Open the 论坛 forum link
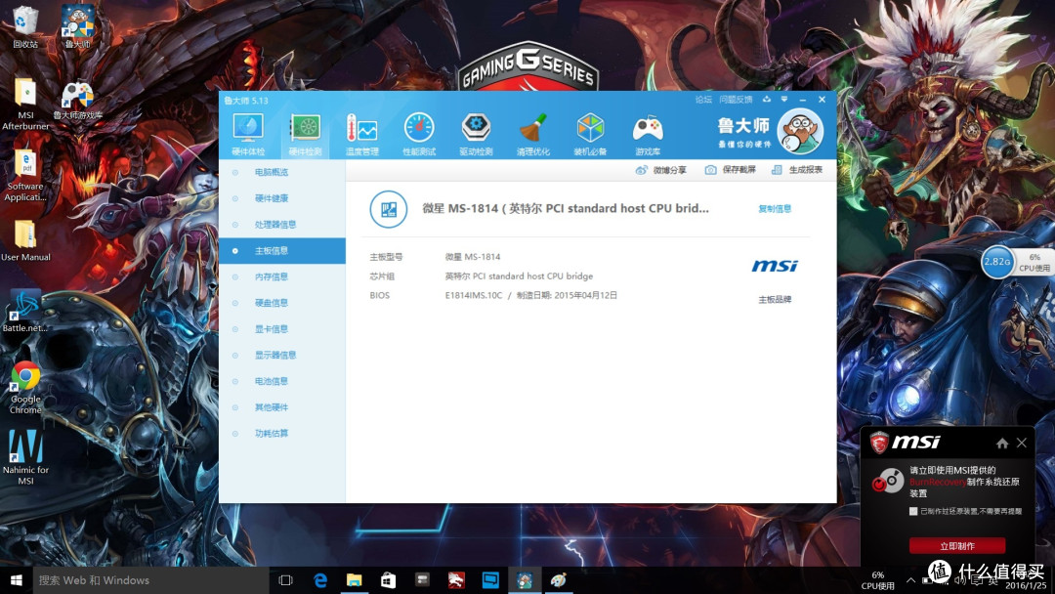The image size is (1055, 594). [x=703, y=100]
